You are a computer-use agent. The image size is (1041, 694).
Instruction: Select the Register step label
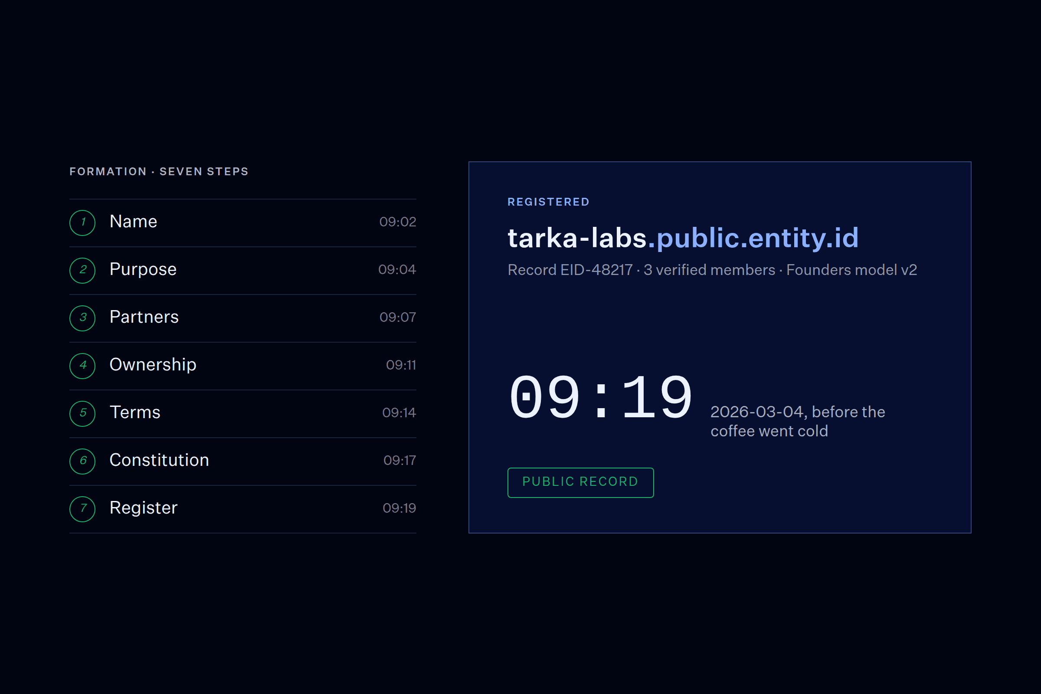[x=144, y=508]
